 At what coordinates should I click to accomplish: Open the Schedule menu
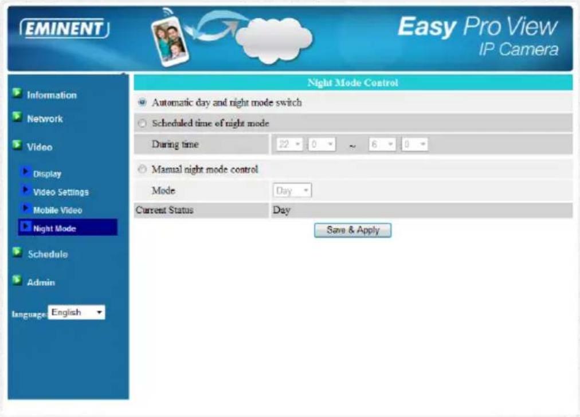coord(48,254)
